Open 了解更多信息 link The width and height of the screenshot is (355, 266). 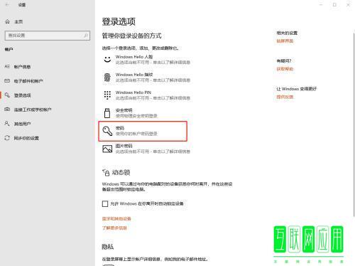tap(114, 228)
